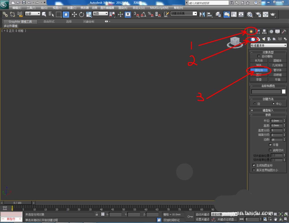Click 管状体 tube button

(x=277, y=70)
